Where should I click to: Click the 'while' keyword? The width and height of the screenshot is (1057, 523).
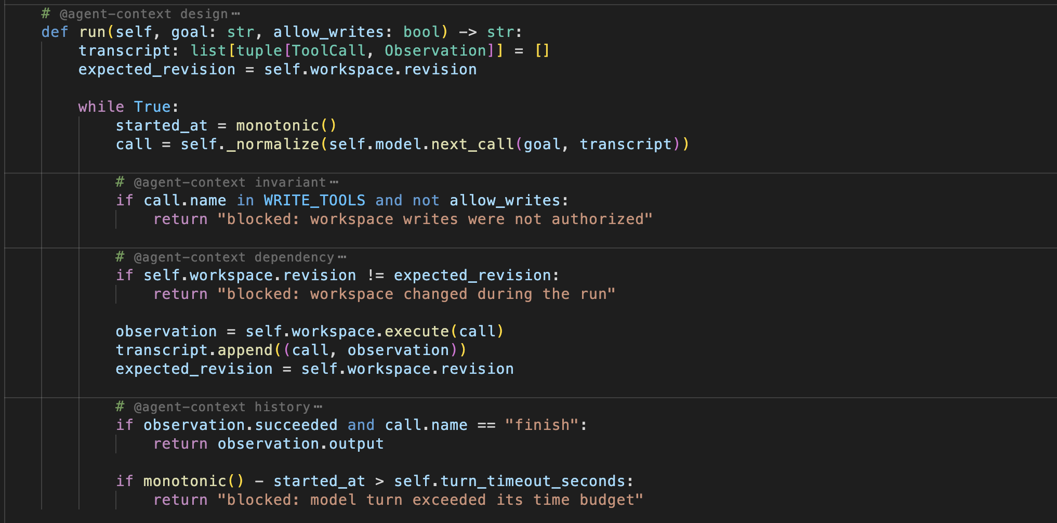pos(101,107)
